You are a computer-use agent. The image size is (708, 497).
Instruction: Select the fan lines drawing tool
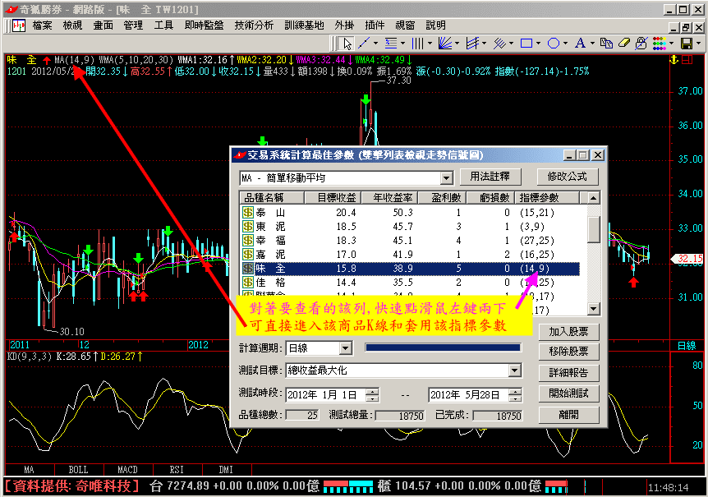[x=444, y=44]
